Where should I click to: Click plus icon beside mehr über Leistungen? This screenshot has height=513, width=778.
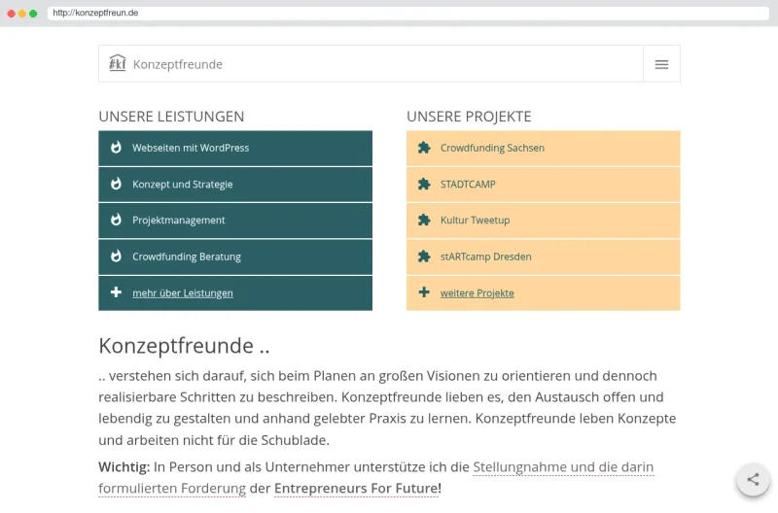116,291
